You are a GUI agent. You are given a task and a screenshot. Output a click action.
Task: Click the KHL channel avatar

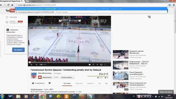point(34,75)
